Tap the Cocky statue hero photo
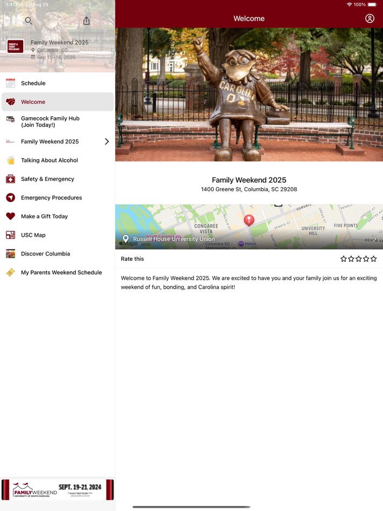Screen dimensions: 383x511 coord(249,95)
